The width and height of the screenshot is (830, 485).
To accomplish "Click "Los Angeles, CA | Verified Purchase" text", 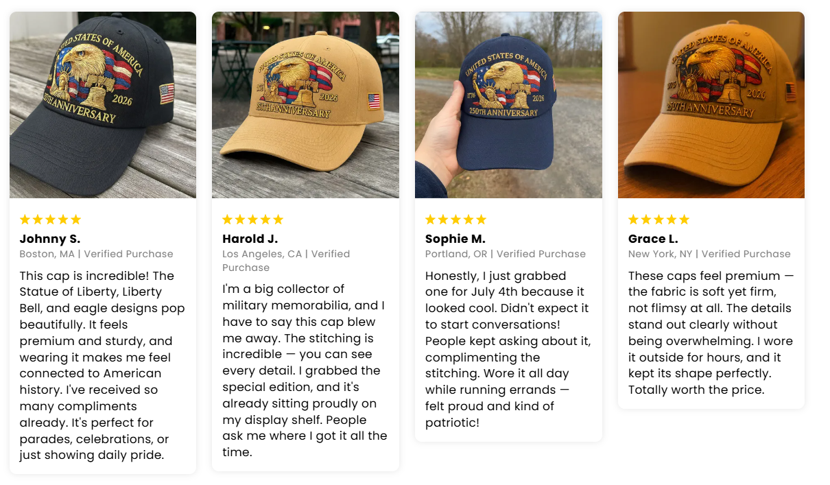I will click(286, 261).
